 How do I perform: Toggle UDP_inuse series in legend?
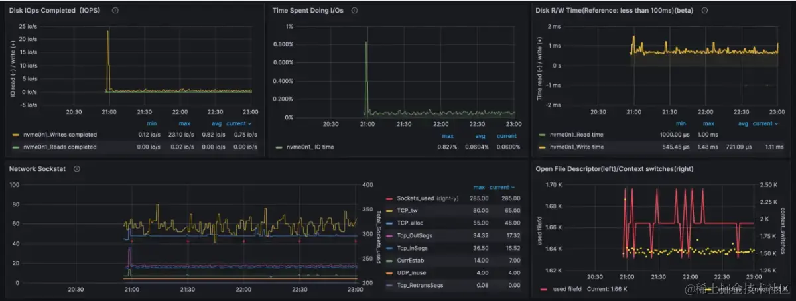[413, 272]
